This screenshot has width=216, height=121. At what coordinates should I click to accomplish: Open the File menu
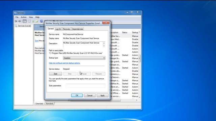(x=17, y=17)
